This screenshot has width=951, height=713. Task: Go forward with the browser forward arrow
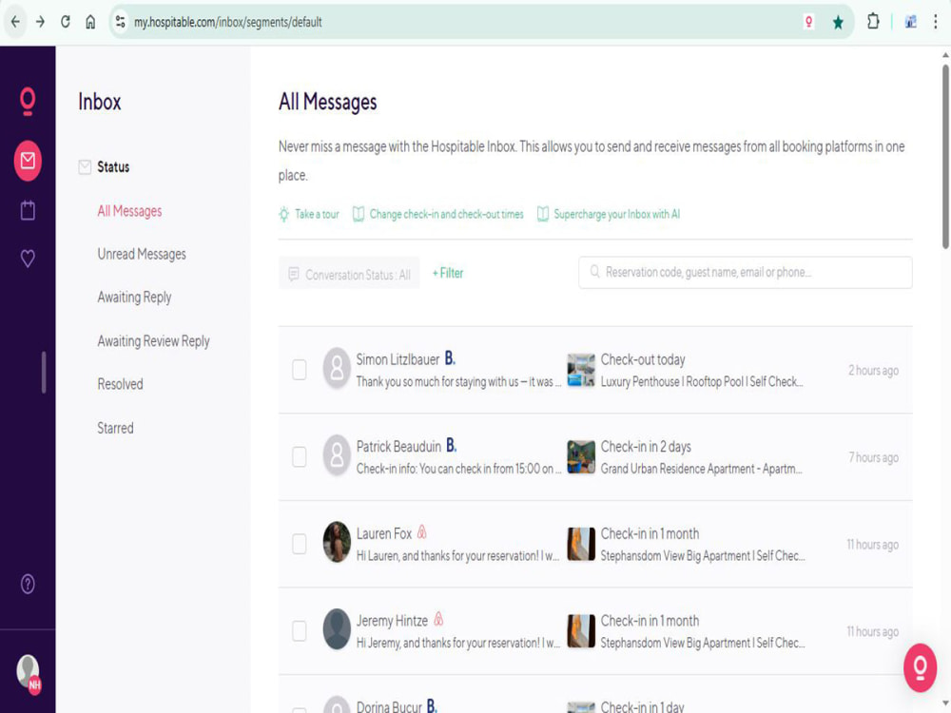point(41,22)
